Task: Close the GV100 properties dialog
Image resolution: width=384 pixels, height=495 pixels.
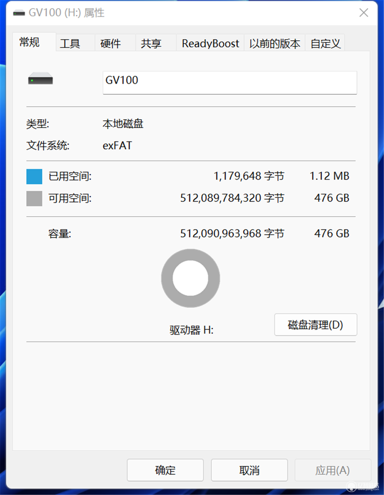Action: pos(364,12)
